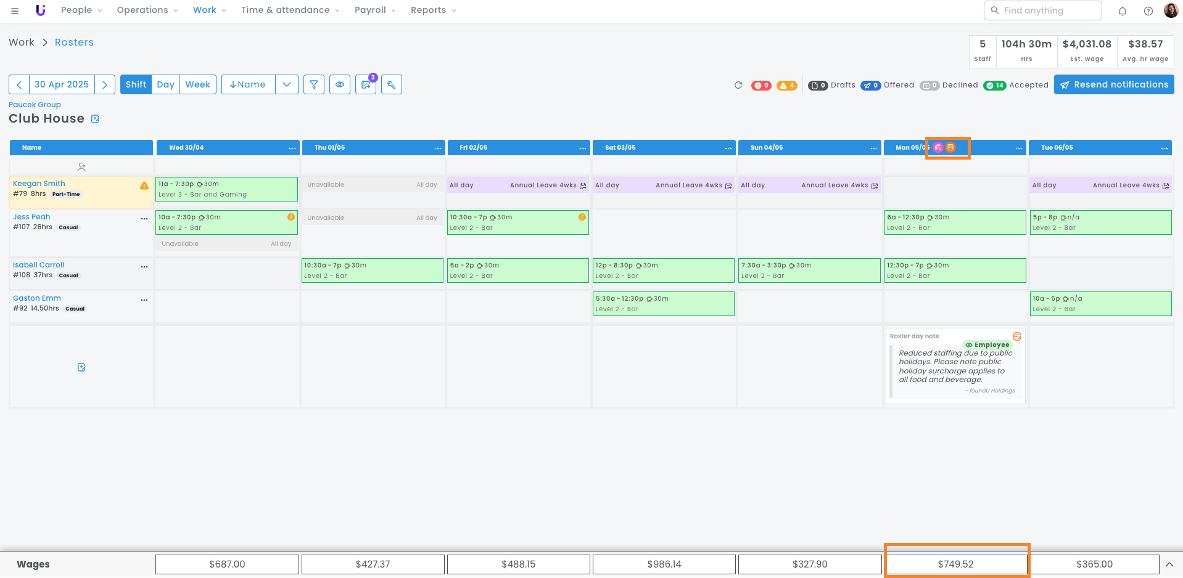Open the Payroll menu

(x=375, y=10)
